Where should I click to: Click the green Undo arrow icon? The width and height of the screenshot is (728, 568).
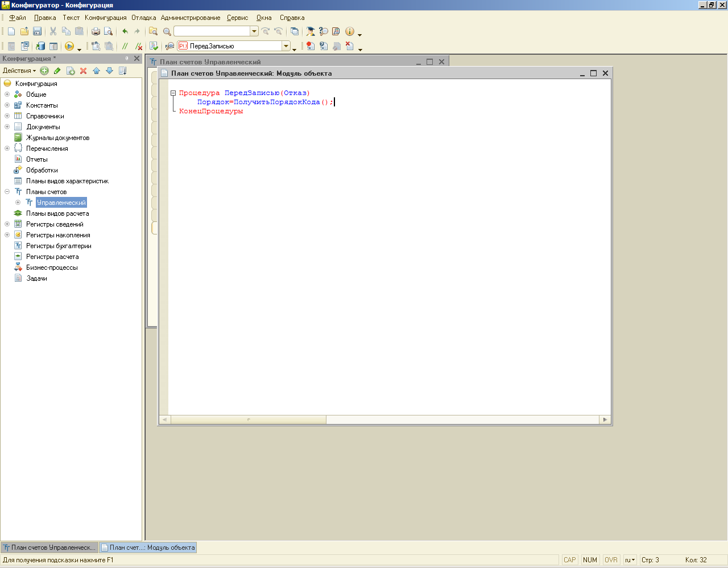[x=125, y=31]
